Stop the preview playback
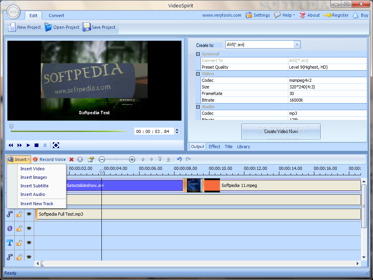Viewport: 373px width, 280px height. point(37,145)
